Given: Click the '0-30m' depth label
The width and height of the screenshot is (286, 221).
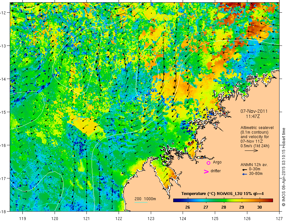Looking at the screenshot, I should pyautogui.click(x=254, y=169).
